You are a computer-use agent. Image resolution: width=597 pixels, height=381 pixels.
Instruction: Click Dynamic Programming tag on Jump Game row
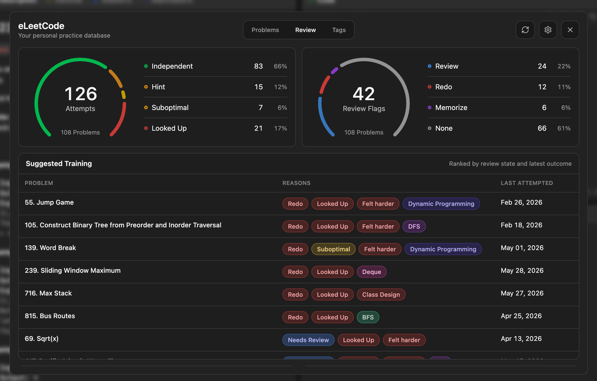441,204
